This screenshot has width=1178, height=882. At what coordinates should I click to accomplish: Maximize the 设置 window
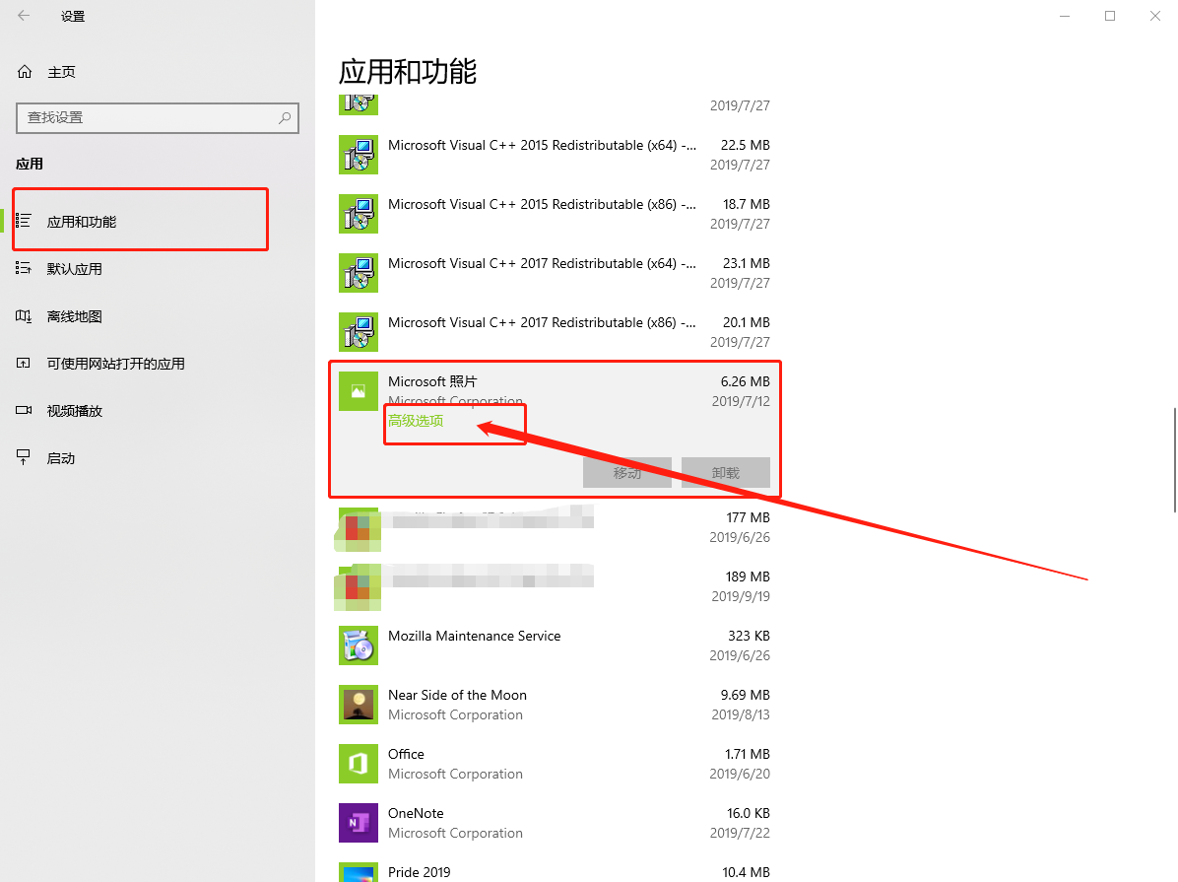(x=1110, y=16)
